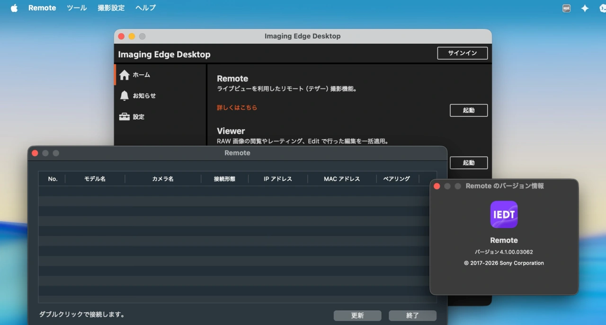Screen dimensions: 606x325
Task: Open the 詳しくはこちら link
Action: [237, 108]
